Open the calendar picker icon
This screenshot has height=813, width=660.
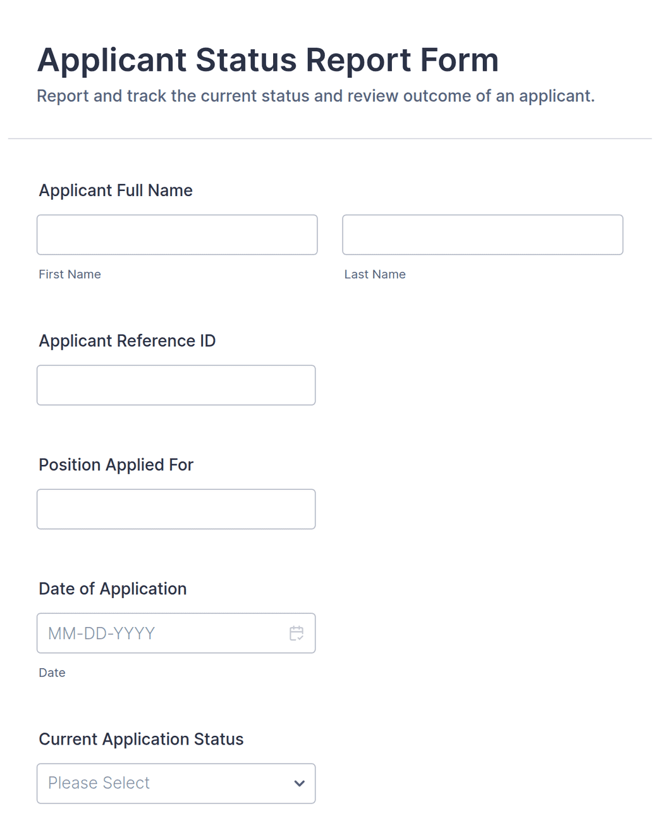coord(296,633)
